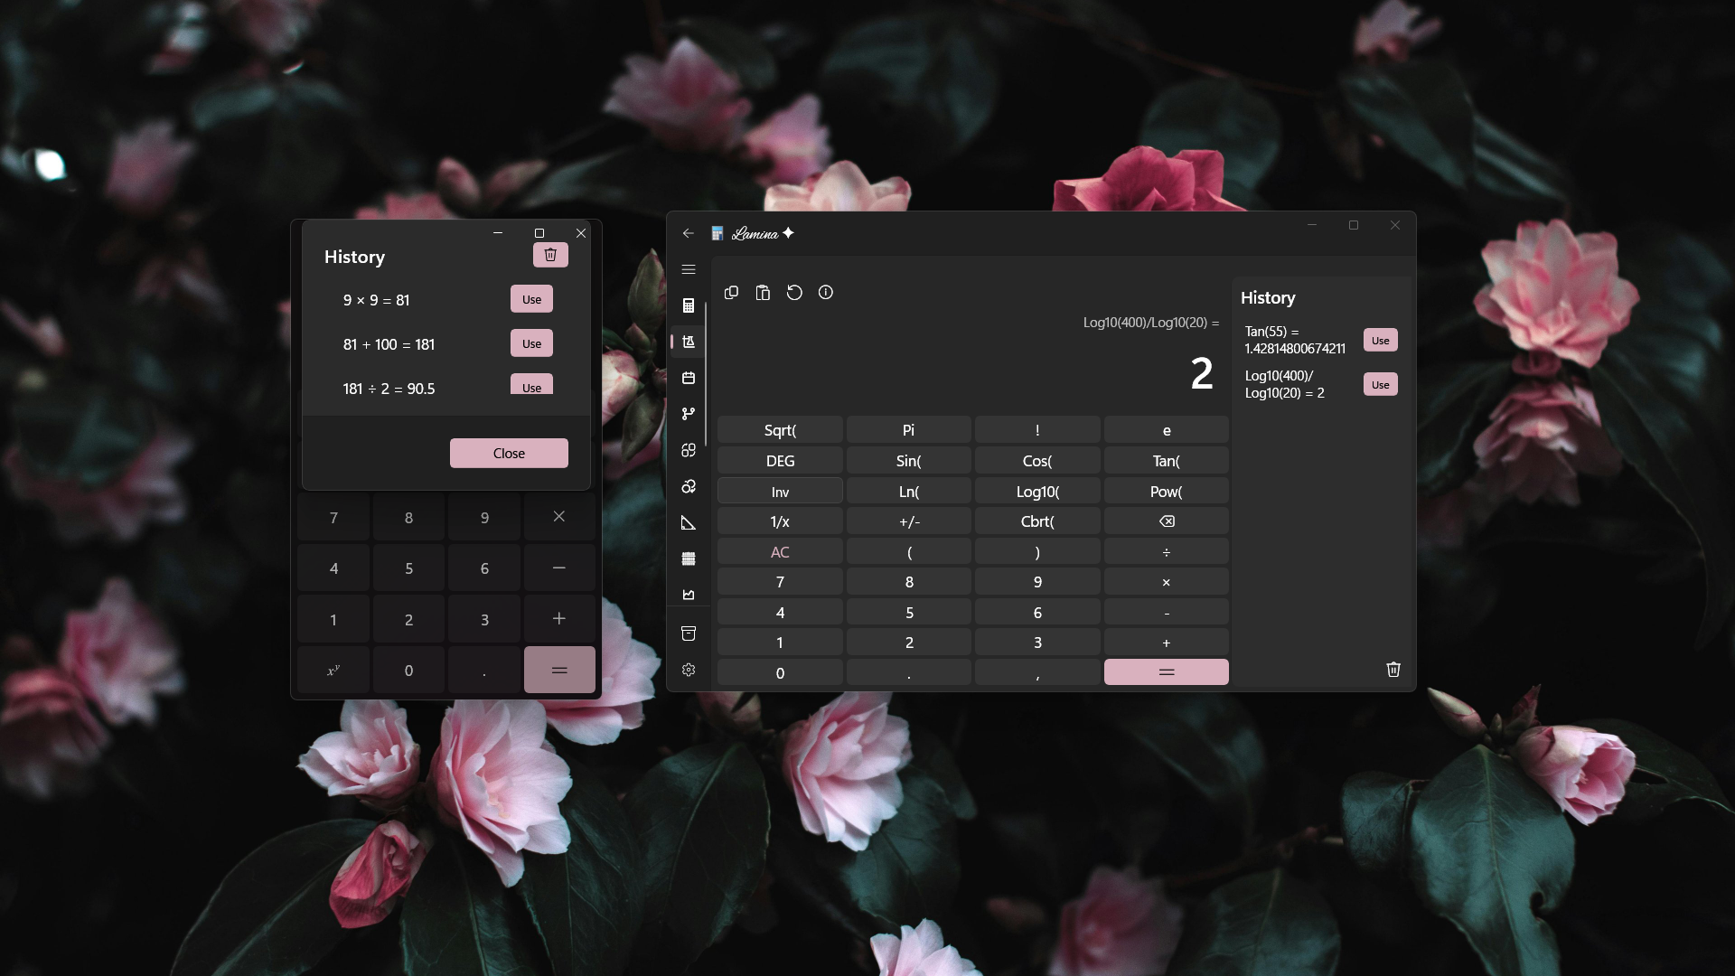Open the graphing chart sidebar icon
This screenshot has height=976, width=1735.
689,595
